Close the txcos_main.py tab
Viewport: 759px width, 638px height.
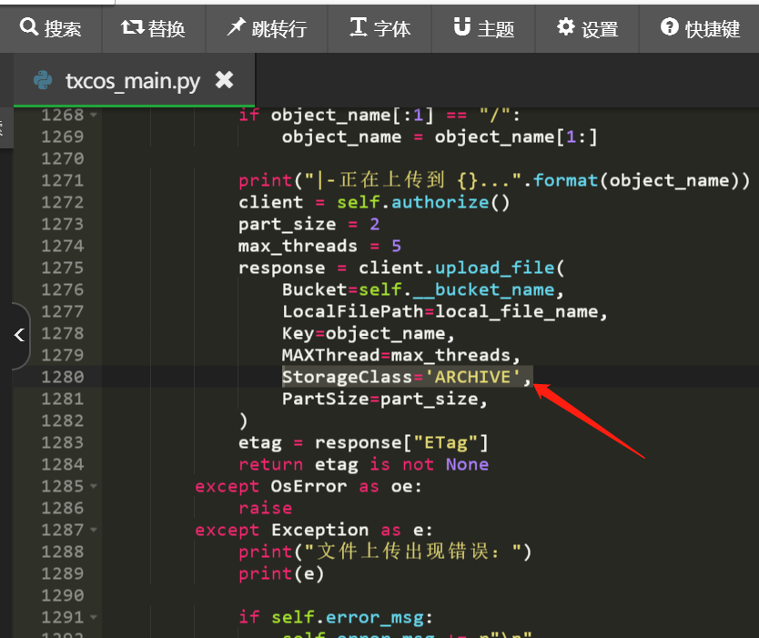point(225,80)
